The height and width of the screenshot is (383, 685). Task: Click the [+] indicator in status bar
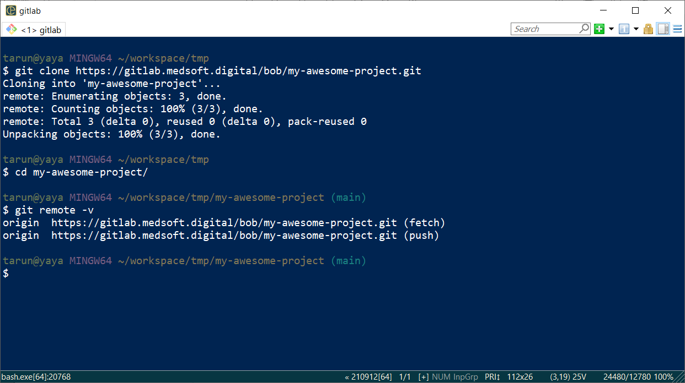424,377
